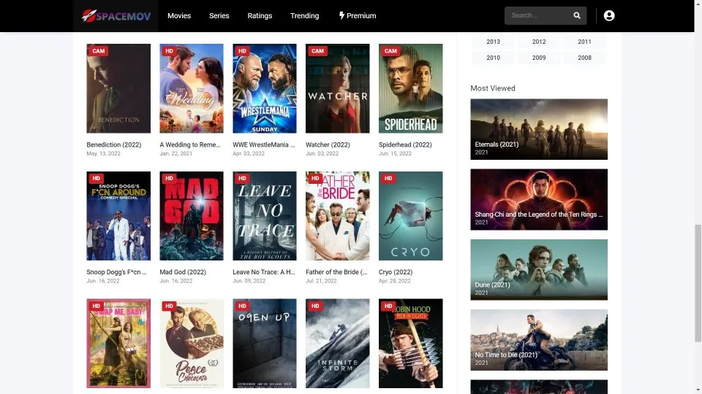Screen dimensions: 702x394
Task: Open the Series menu
Action: (219, 15)
